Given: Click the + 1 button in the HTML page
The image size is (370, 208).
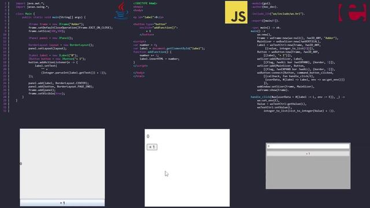Looking at the screenshot, I should [x=152, y=147].
